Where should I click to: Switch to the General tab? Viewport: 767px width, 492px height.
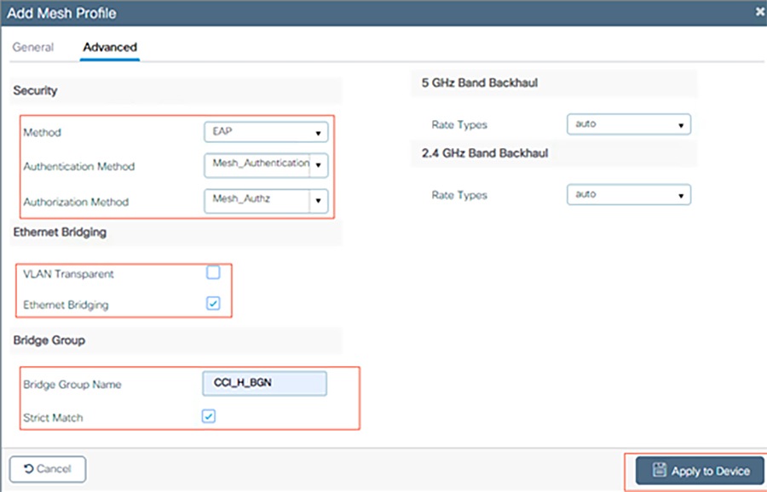pos(32,48)
